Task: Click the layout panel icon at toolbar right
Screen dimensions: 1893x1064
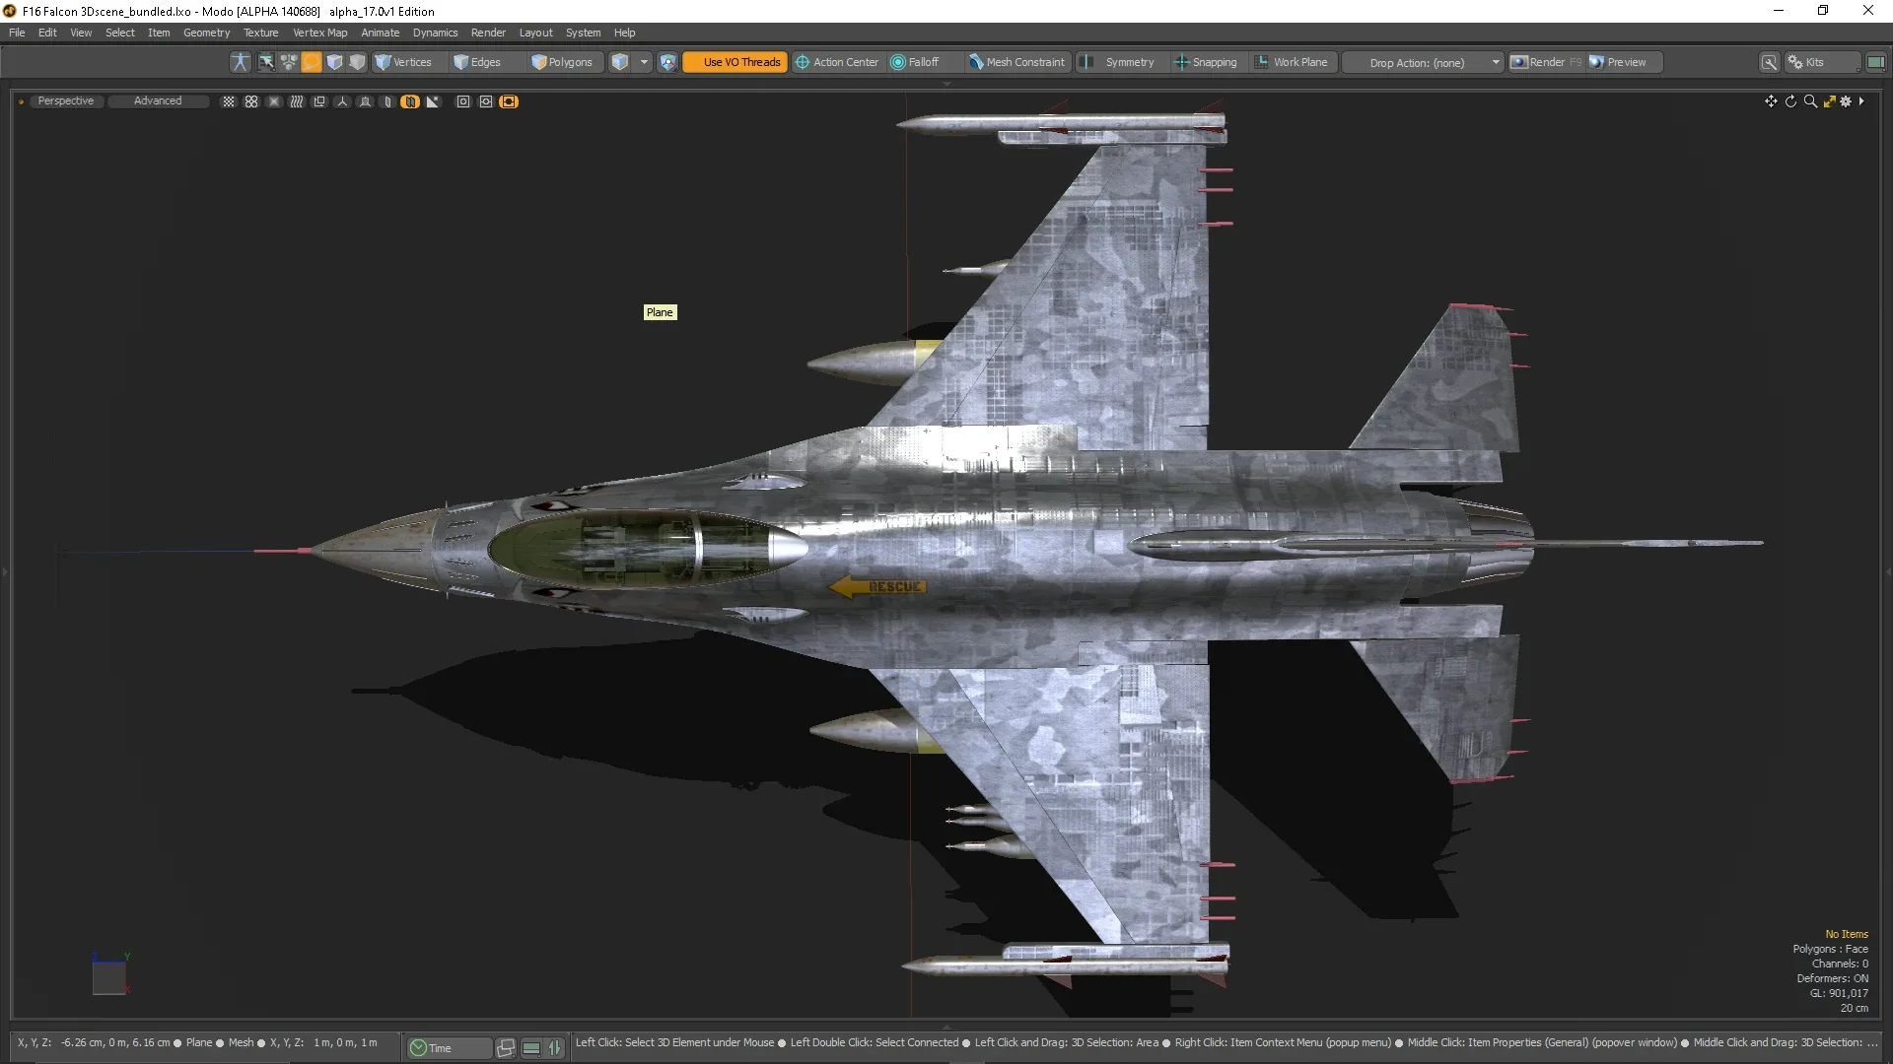Action: [x=1875, y=62]
